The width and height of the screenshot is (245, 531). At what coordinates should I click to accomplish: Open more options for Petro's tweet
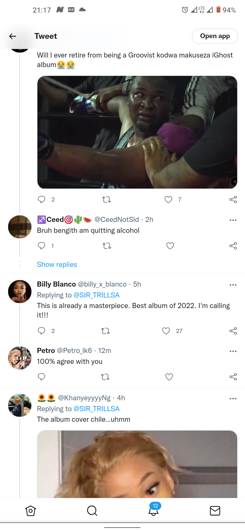coord(233,351)
